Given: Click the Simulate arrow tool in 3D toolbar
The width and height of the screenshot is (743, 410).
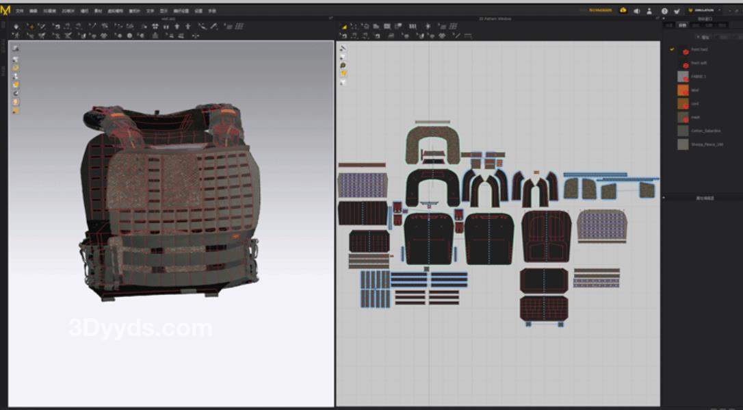Looking at the screenshot, I should coord(16,27).
